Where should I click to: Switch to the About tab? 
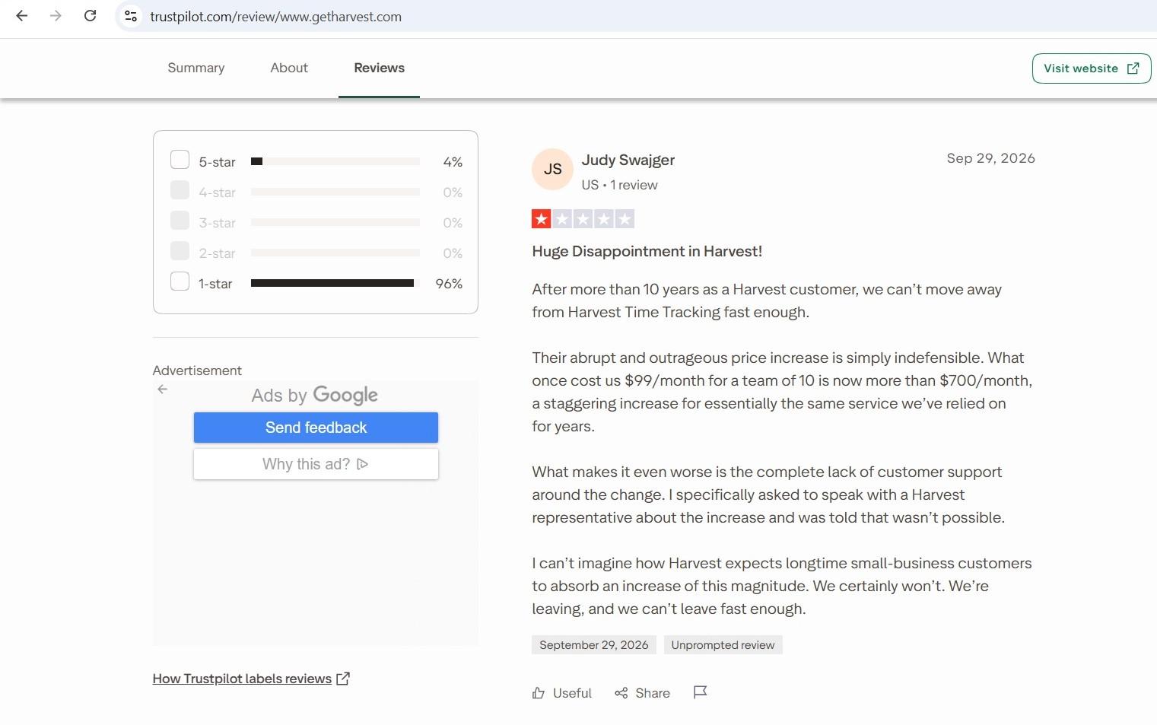[x=289, y=68]
